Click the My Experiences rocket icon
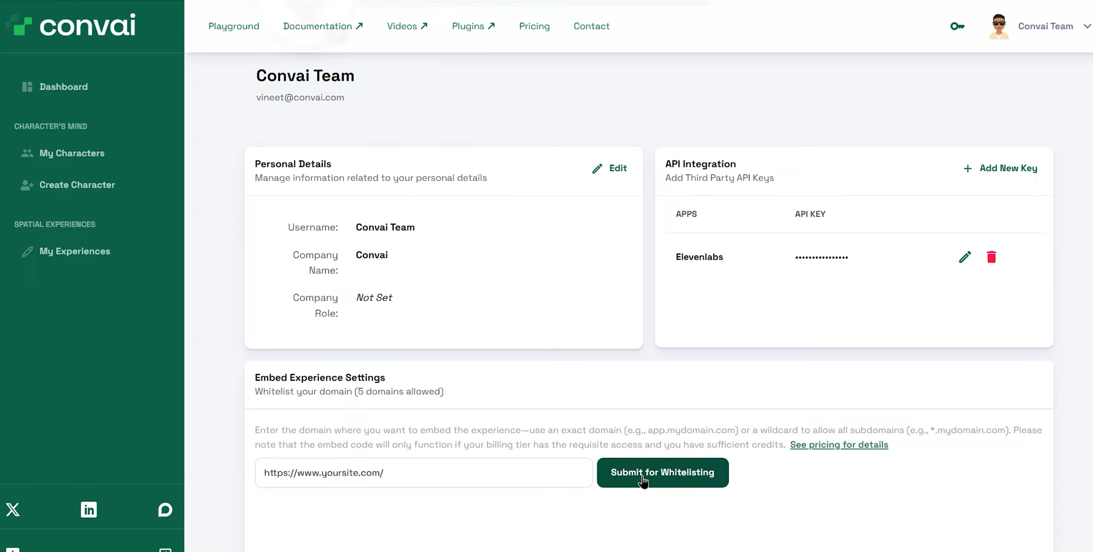The width and height of the screenshot is (1093, 552). (27, 251)
